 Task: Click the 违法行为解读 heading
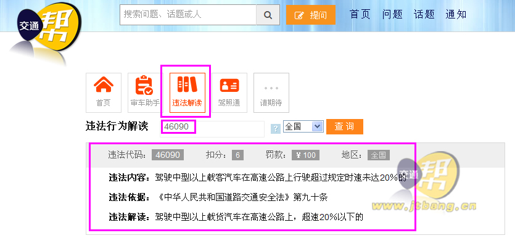117,126
